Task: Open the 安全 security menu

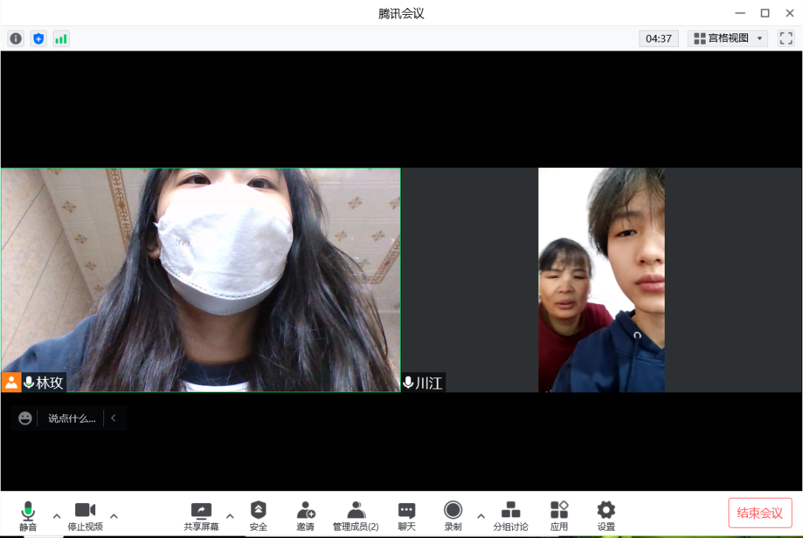Action: tap(258, 516)
